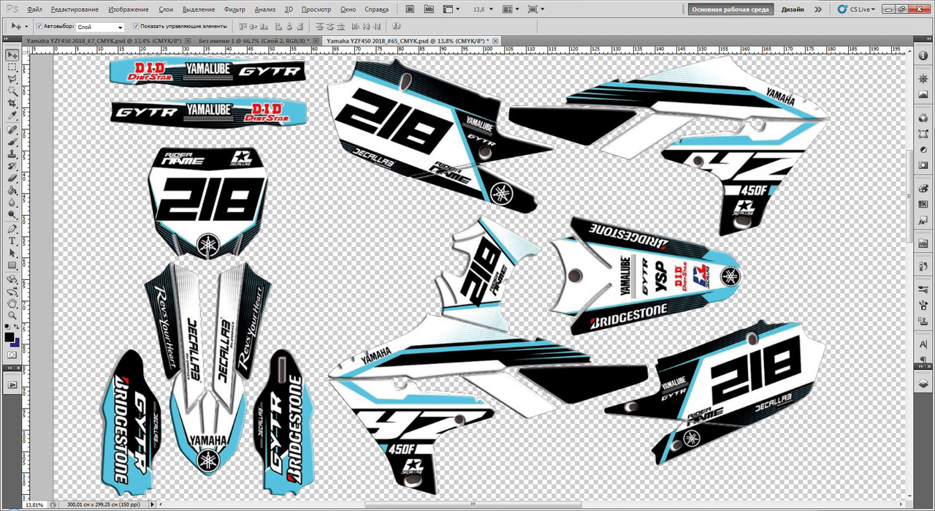Select the Blur tool
Image resolution: width=935 pixels, height=511 pixels.
[12, 203]
